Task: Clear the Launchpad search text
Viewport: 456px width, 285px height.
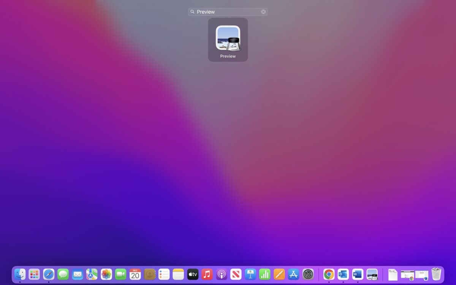Action: pyautogui.click(x=263, y=12)
